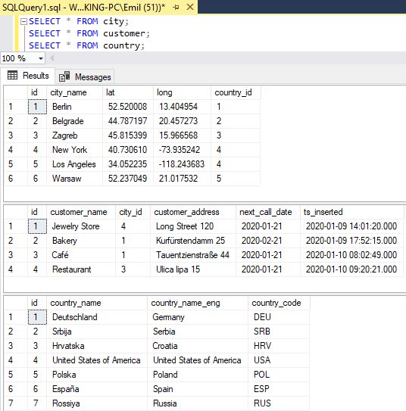This screenshot has width=406, height=411.
Task: Collapse the SELECT query block outline
Action: coord(24,21)
